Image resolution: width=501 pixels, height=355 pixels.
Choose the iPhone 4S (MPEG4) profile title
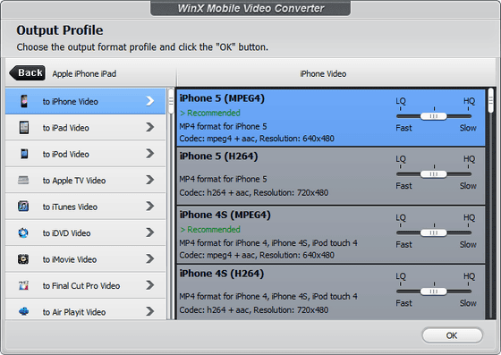225,215
